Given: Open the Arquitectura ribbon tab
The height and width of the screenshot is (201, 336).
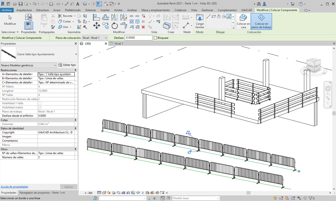Looking at the screenshot, I should [x=24, y=10].
